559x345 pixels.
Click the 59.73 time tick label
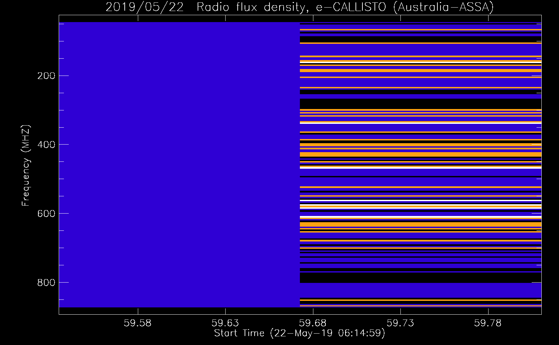point(400,323)
